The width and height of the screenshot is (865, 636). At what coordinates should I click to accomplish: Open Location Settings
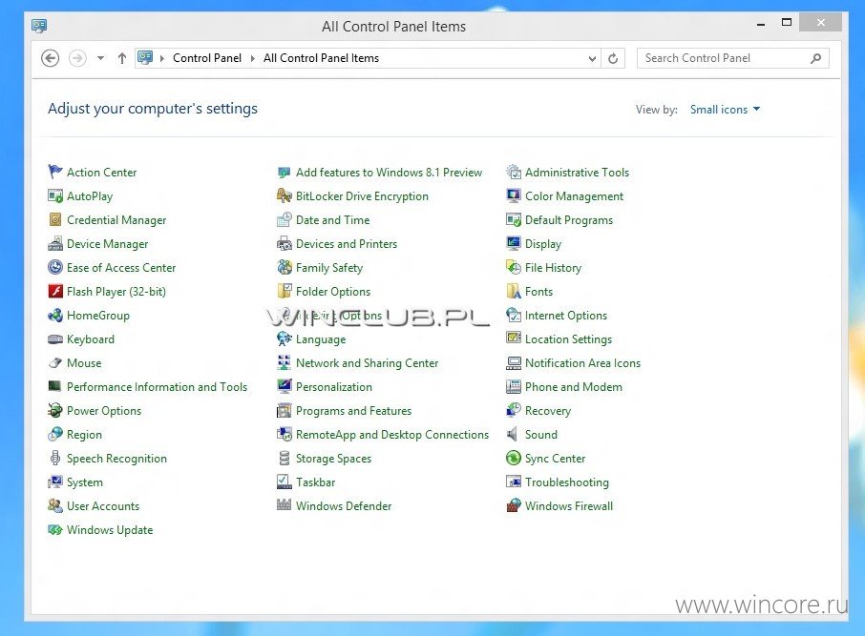(x=568, y=339)
